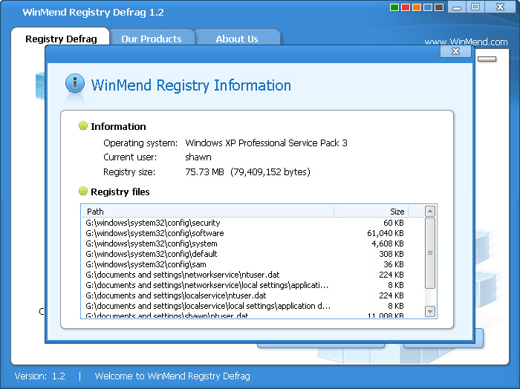Click the blue info icon in dialog
The height and width of the screenshot is (389, 520).
click(75, 83)
